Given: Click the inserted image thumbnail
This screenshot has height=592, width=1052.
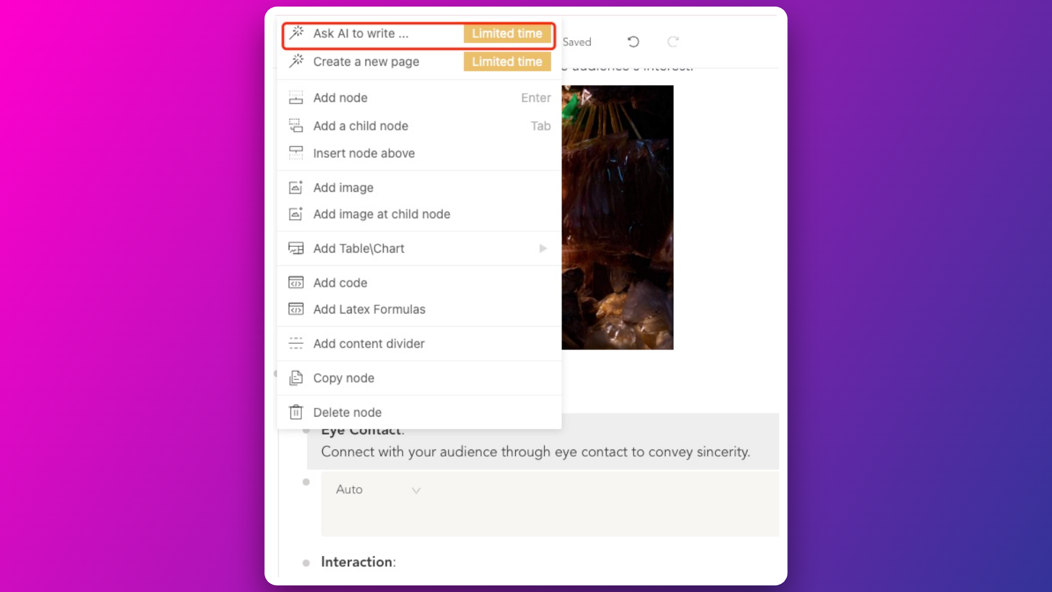Looking at the screenshot, I should [617, 217].
